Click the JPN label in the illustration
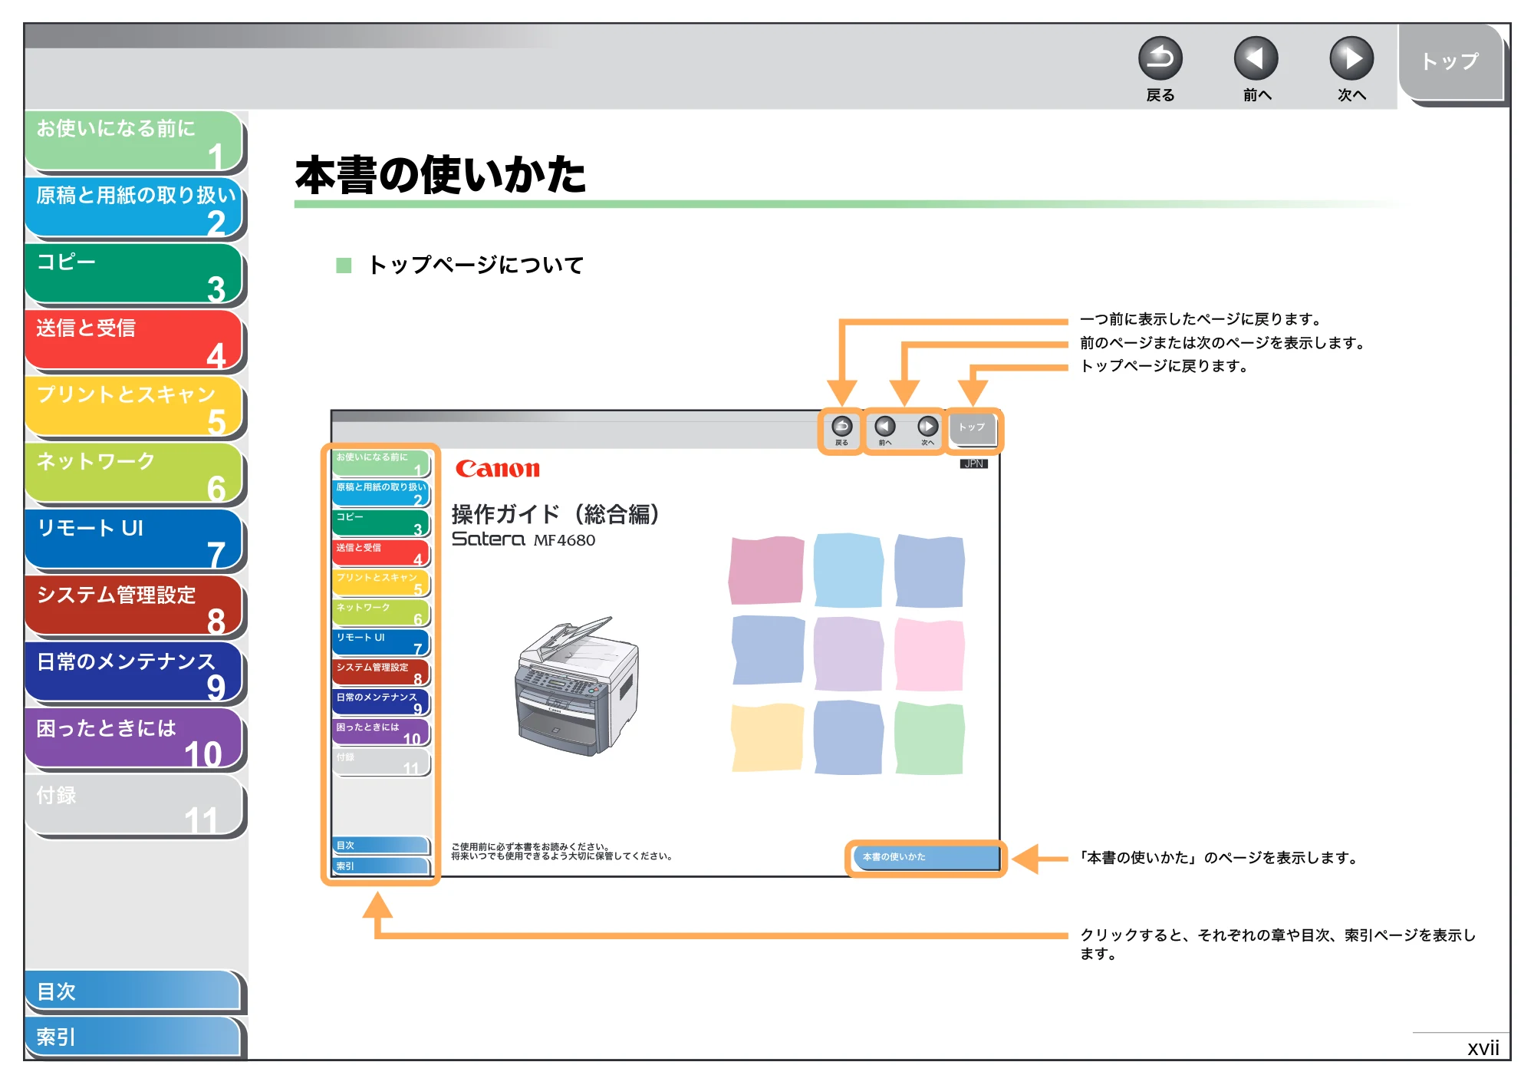This screenshot has width=1534, height=1085. [973, 463]
